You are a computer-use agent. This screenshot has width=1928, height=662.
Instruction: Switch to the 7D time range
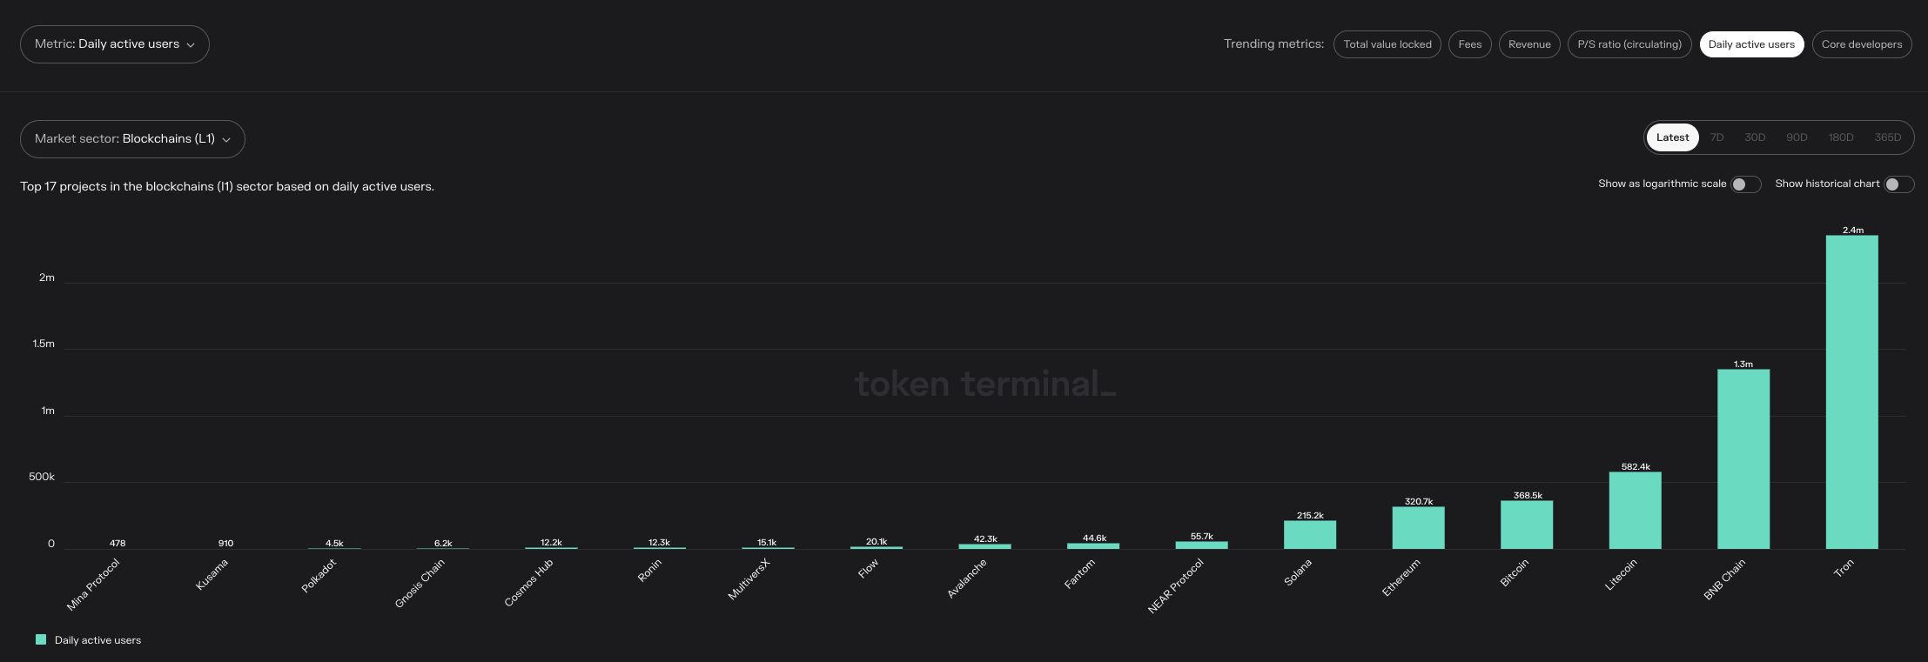[x=1716, y=137]
